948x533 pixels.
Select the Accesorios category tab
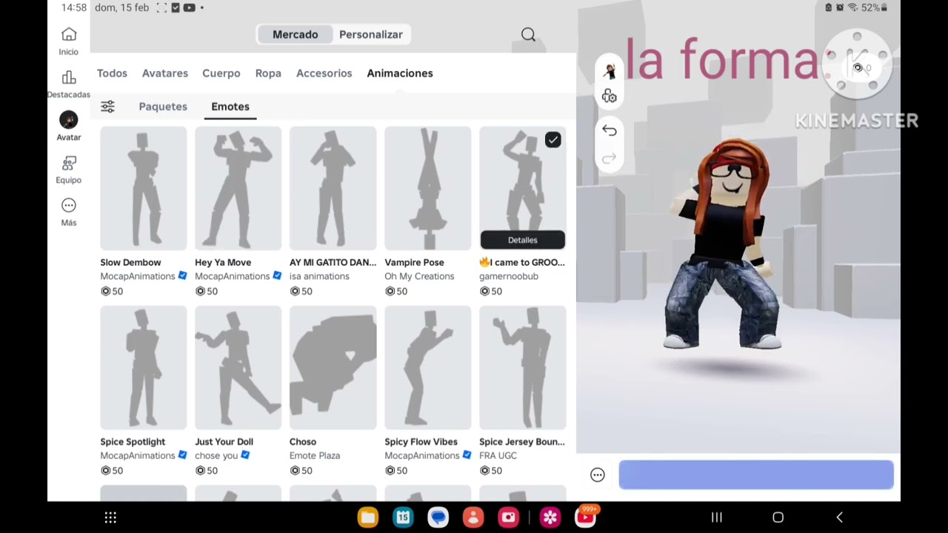324,73
